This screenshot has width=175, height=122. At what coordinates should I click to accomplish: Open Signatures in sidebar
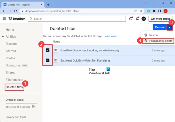tap(13, 65)
